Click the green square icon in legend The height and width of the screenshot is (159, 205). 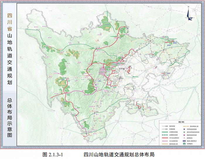184,144
